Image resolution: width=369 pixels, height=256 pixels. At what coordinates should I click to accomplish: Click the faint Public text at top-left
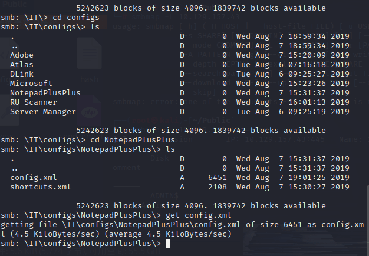click(x=13, y=2)
